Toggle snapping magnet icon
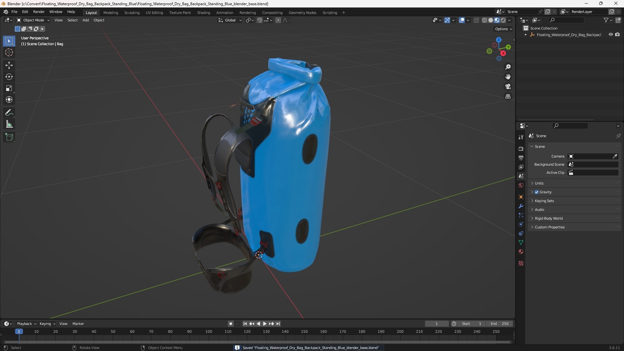The width and height of the screenshot is (624, 351). click(259, 20)
